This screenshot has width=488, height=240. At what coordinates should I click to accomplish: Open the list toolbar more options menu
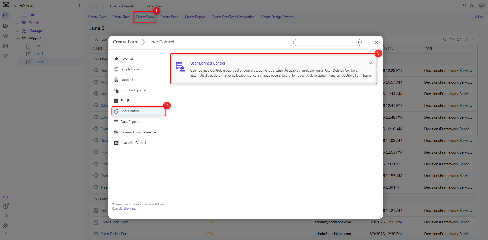[x=474, y=40]
